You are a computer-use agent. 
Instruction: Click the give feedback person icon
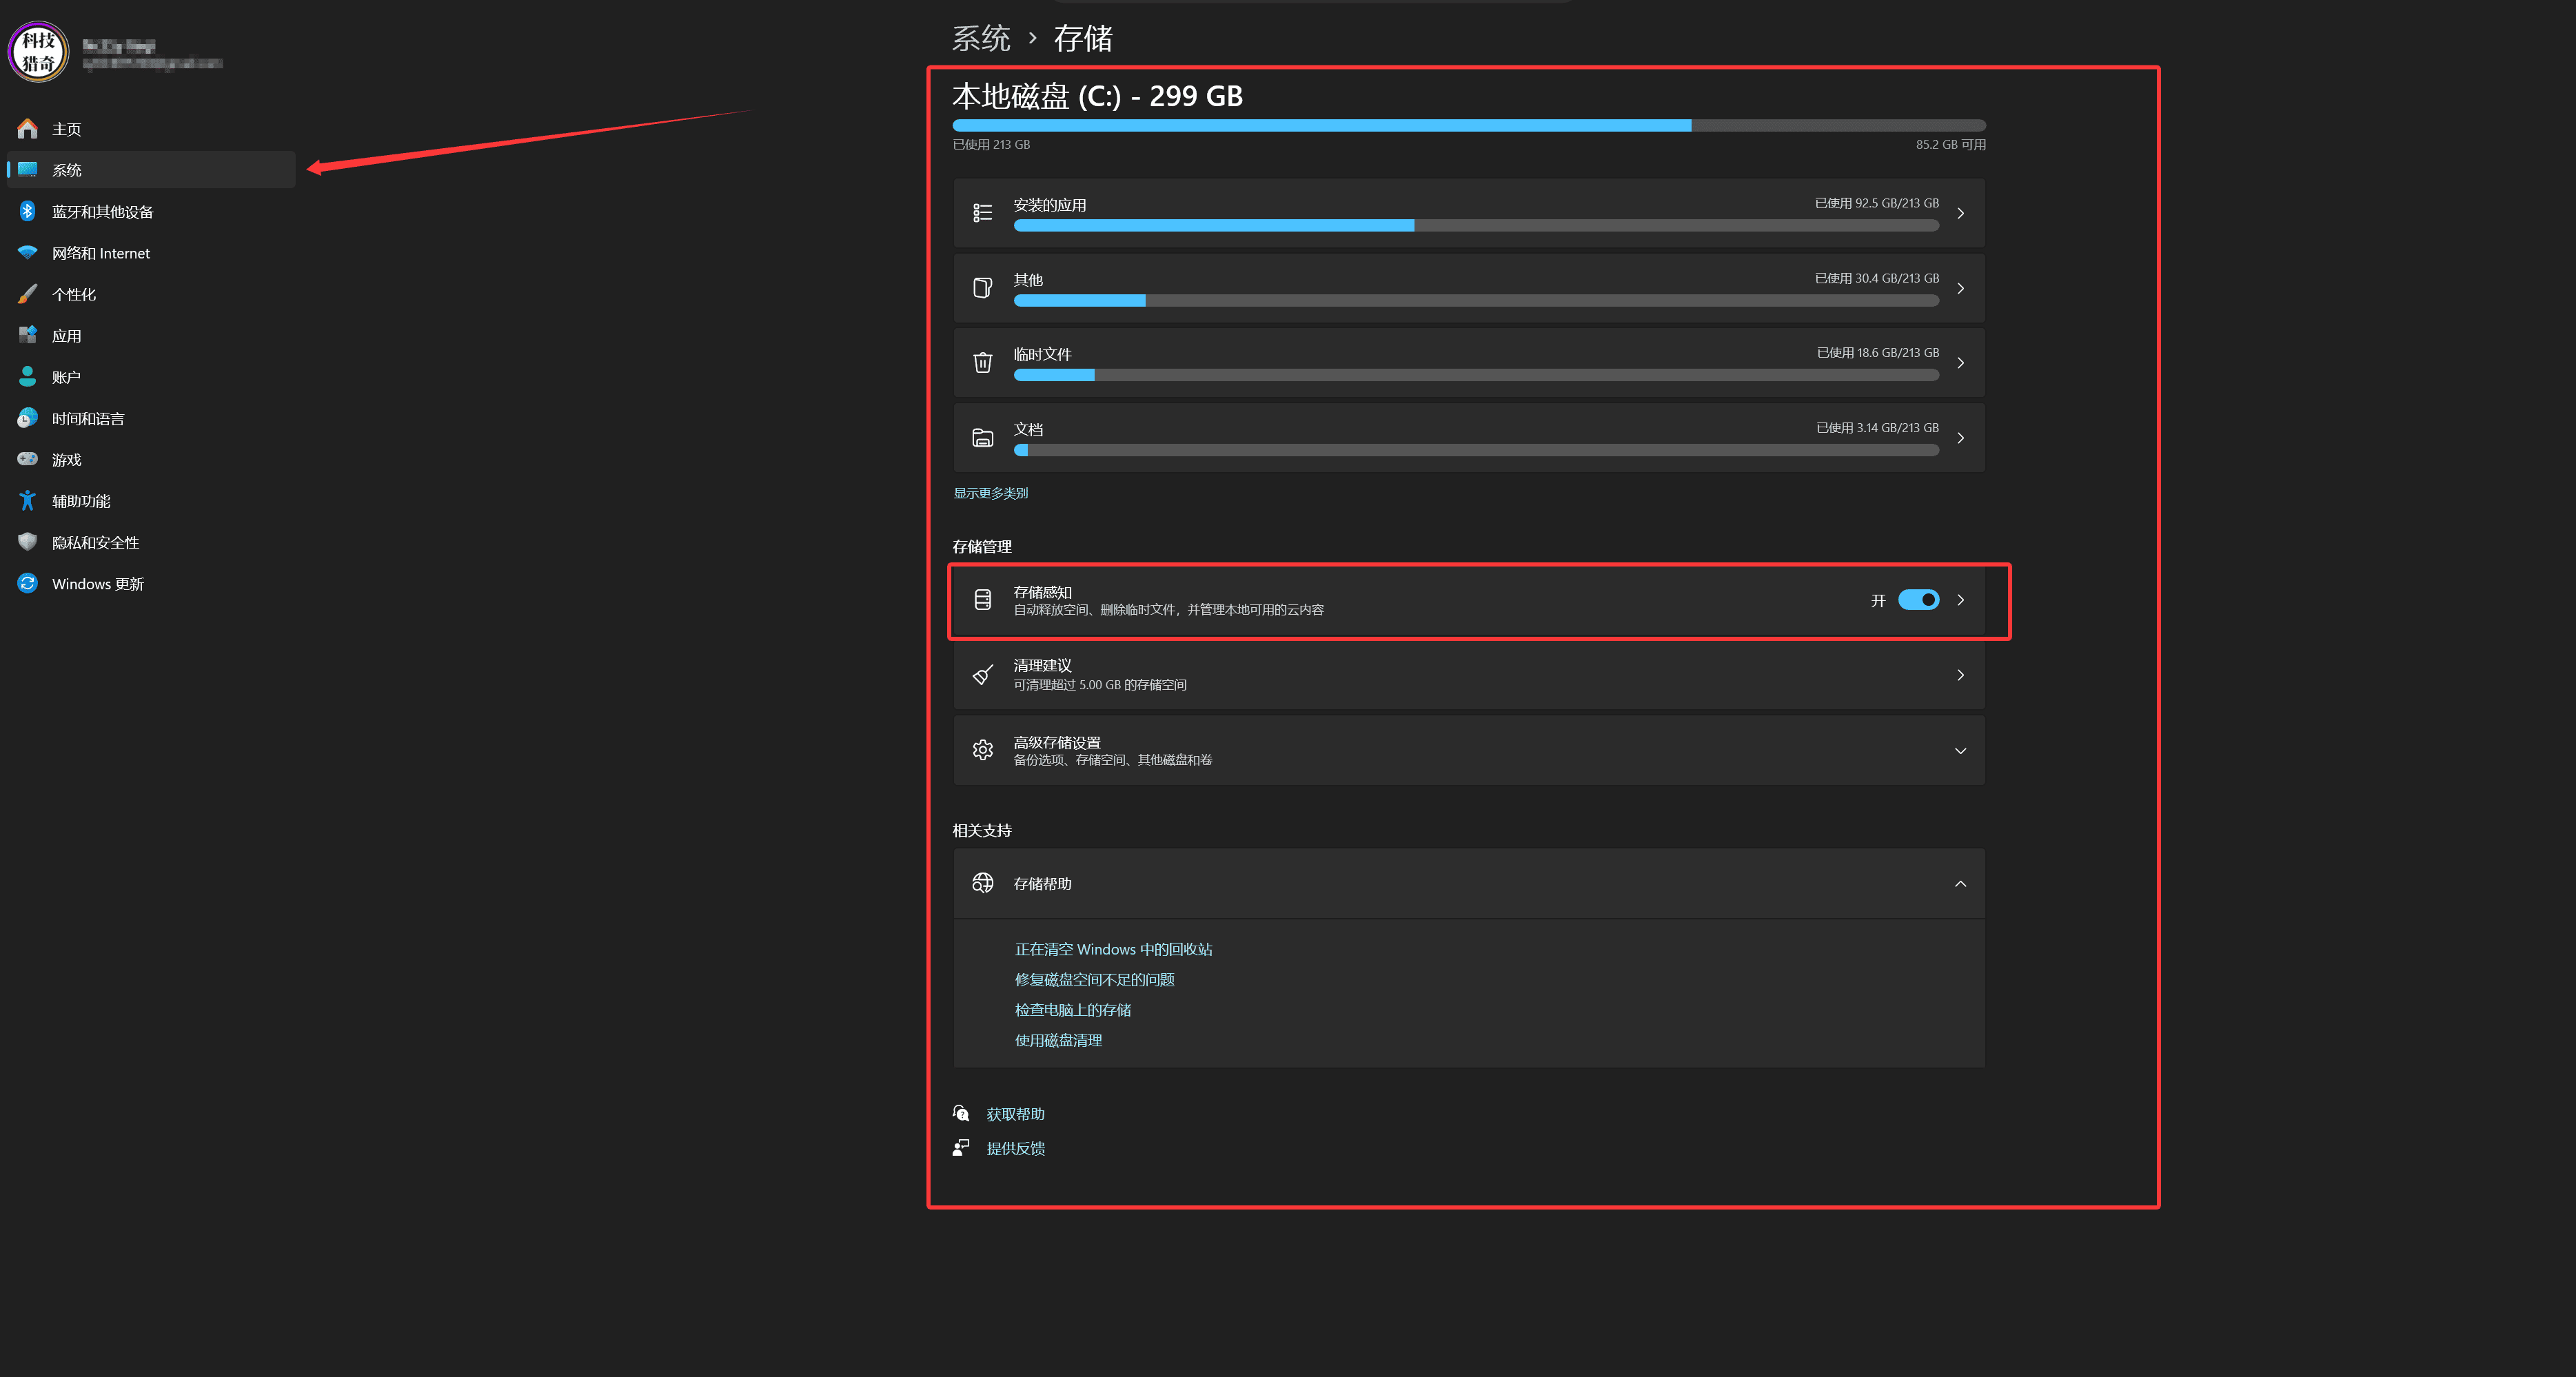click(961, 1148)
